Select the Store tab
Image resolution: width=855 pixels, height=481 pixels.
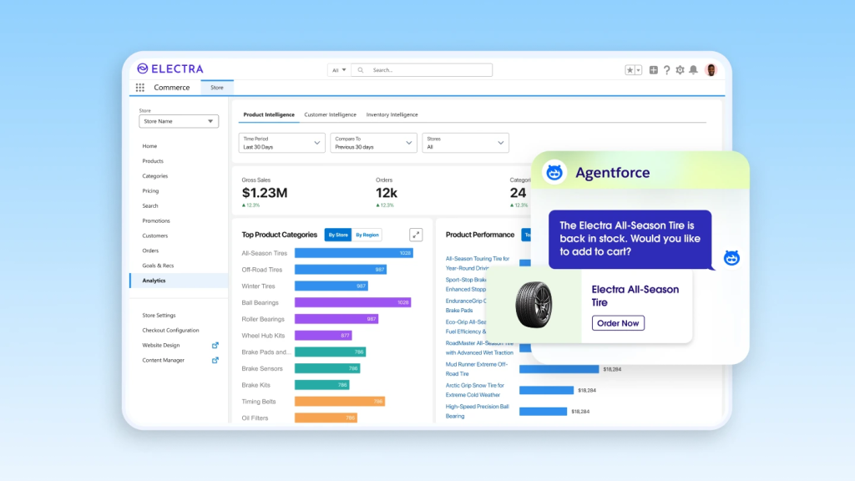click(x=217, y=87)
